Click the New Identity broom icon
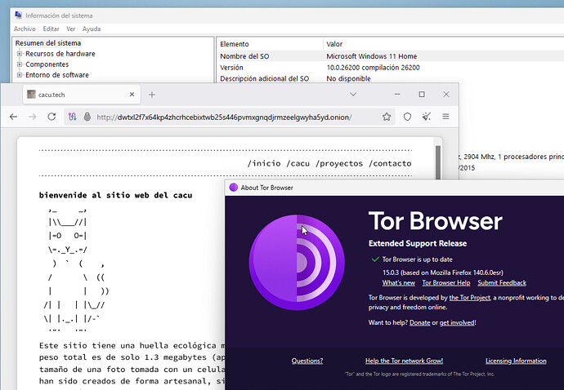 point(427,117)
